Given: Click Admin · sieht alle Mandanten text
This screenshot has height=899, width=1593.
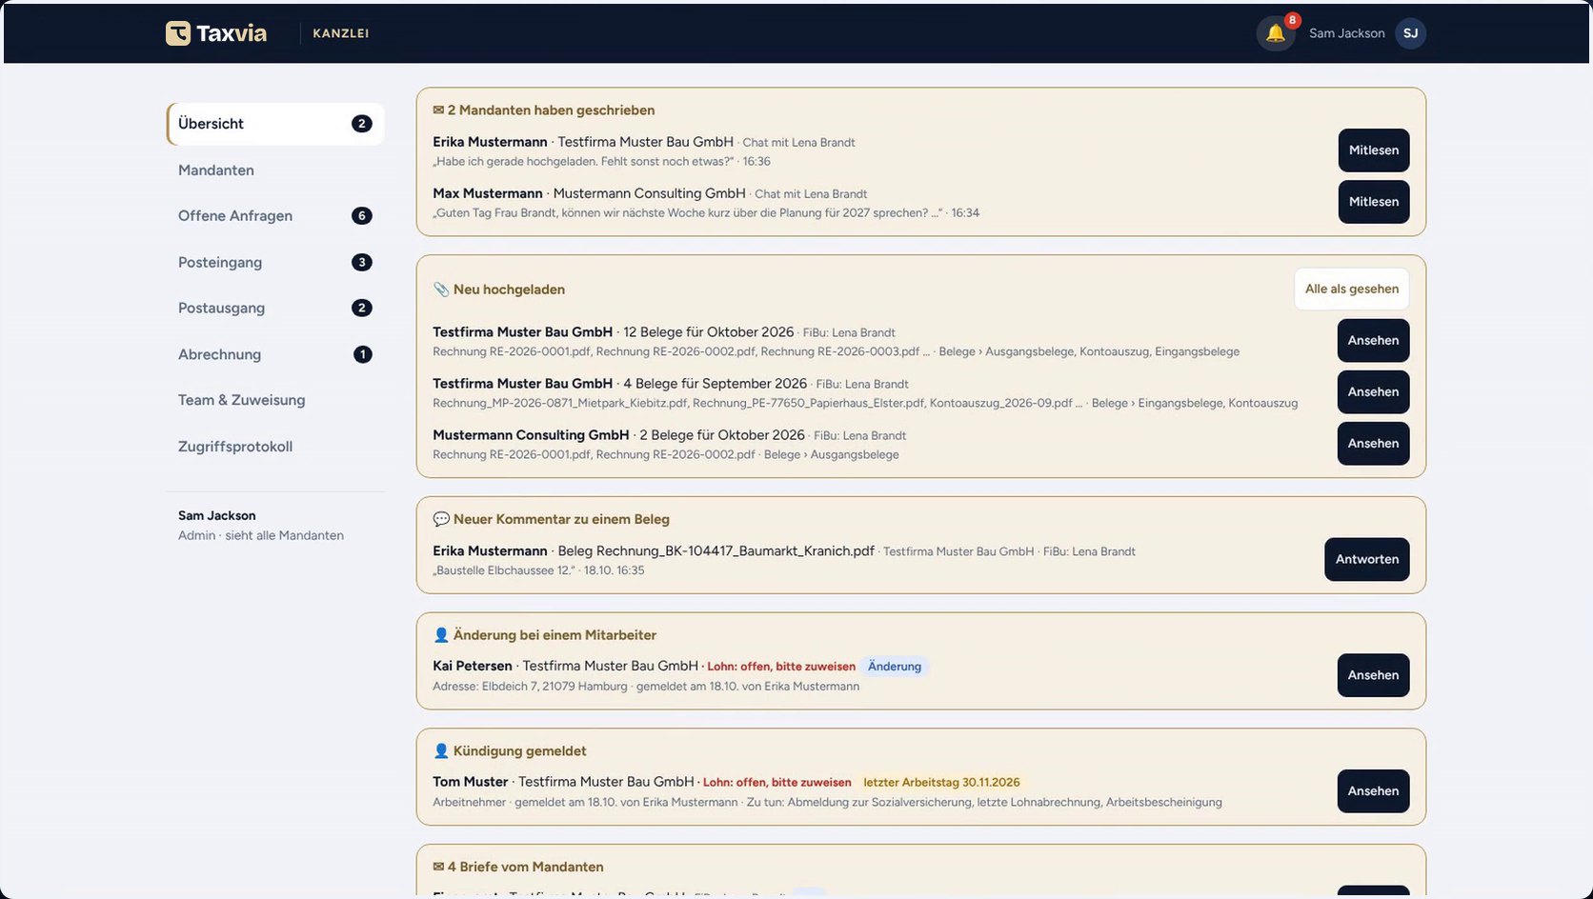Looking at the screenshot, I should coord(261,535).
